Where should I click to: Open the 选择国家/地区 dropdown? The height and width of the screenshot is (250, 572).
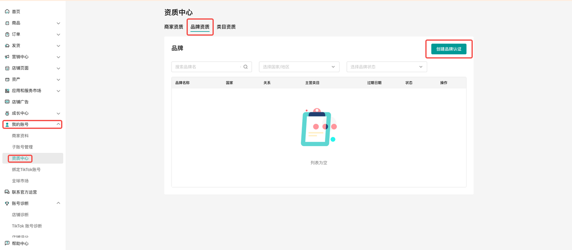coord(299,67)
